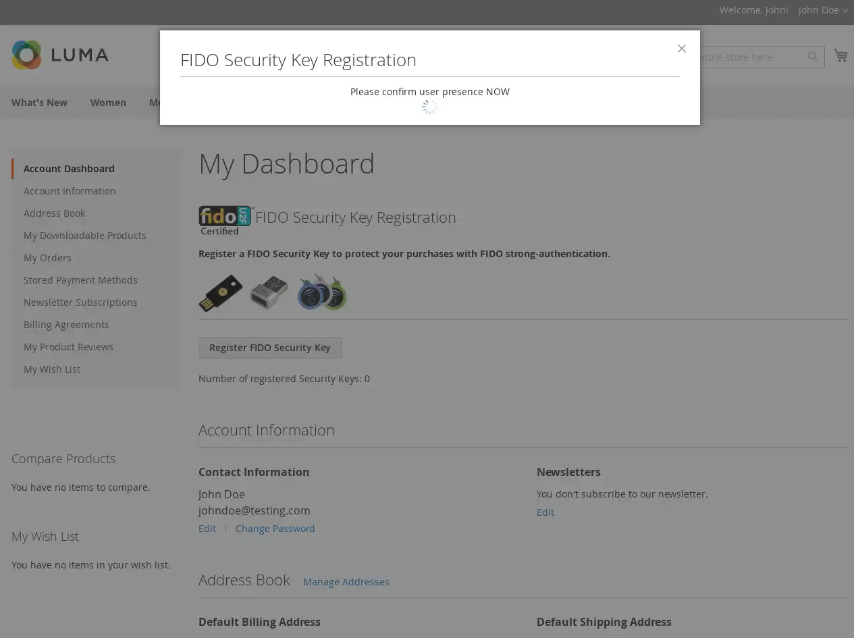Edit the newsletter subscription

tap(545, 512)
